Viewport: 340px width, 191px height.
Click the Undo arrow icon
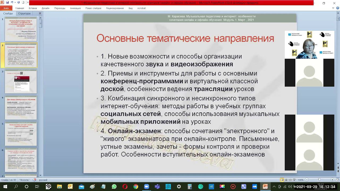12,3
